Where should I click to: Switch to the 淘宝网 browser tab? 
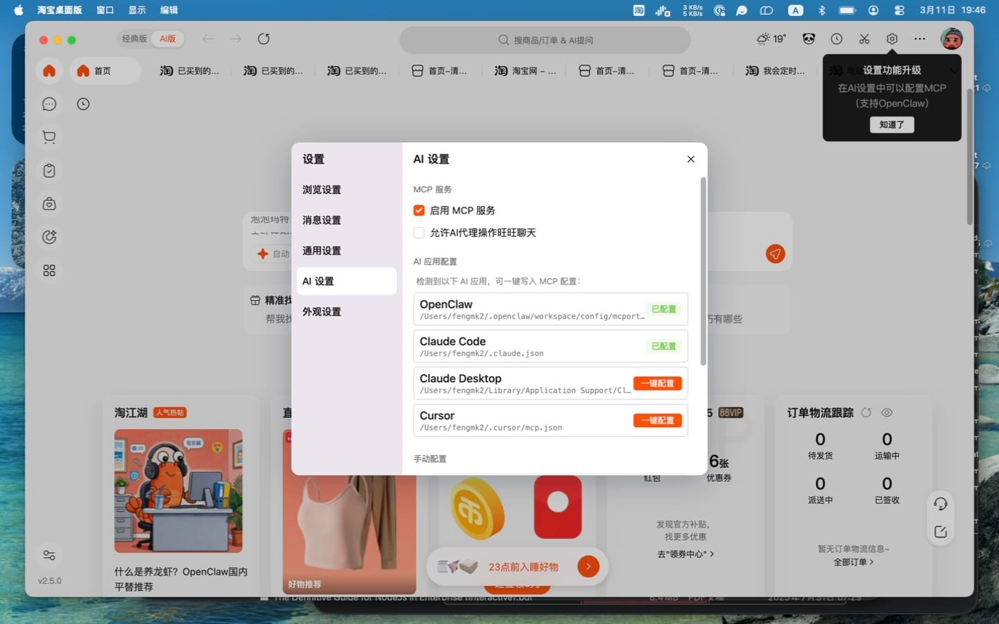point(525,71)
